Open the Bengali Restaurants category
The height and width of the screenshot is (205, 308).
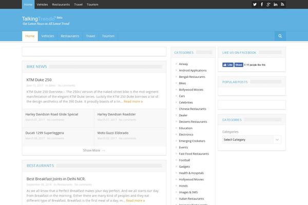pyautogui.click(x=192, y=77)
